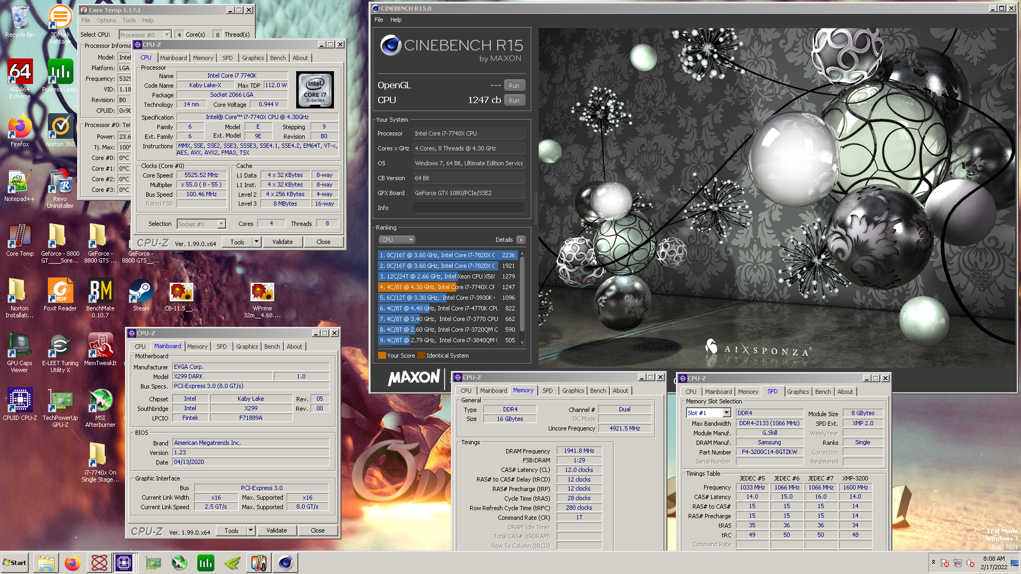This screenshot has width=1021, height=574.
Task: Select the i7-3840QM 505 ranking entry
Action: coord(447,340)
